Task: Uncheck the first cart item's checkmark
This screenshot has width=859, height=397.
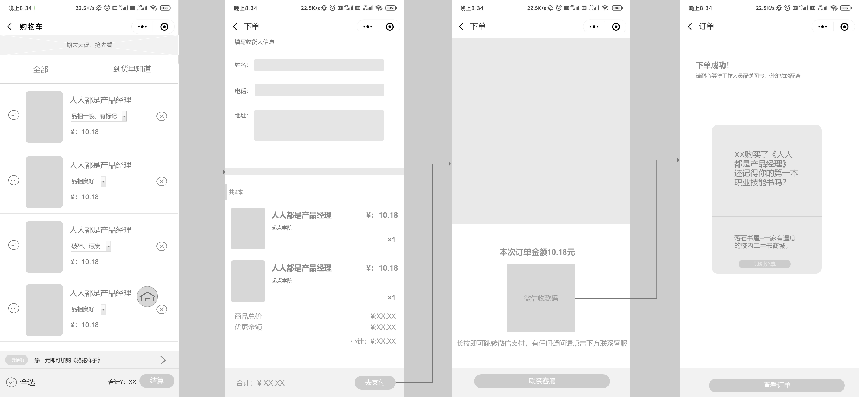Action: tap(14, 115)
